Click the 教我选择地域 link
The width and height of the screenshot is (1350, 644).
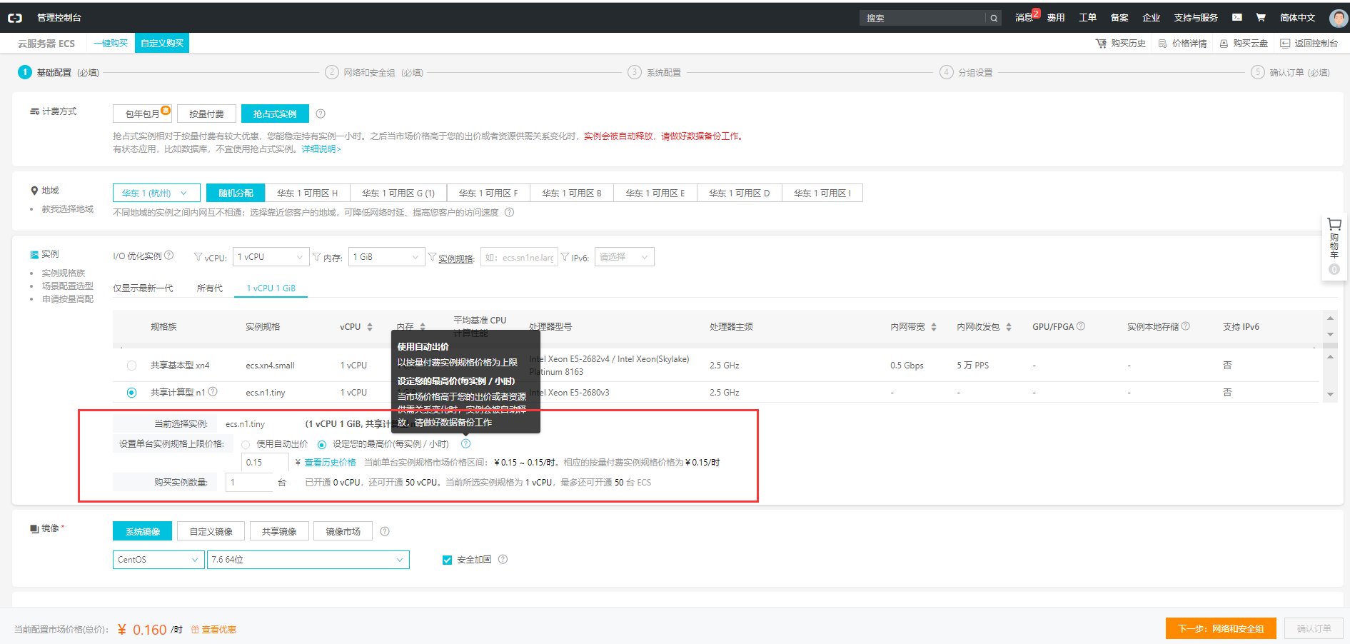pyautogui.click(x=67, y=209)
